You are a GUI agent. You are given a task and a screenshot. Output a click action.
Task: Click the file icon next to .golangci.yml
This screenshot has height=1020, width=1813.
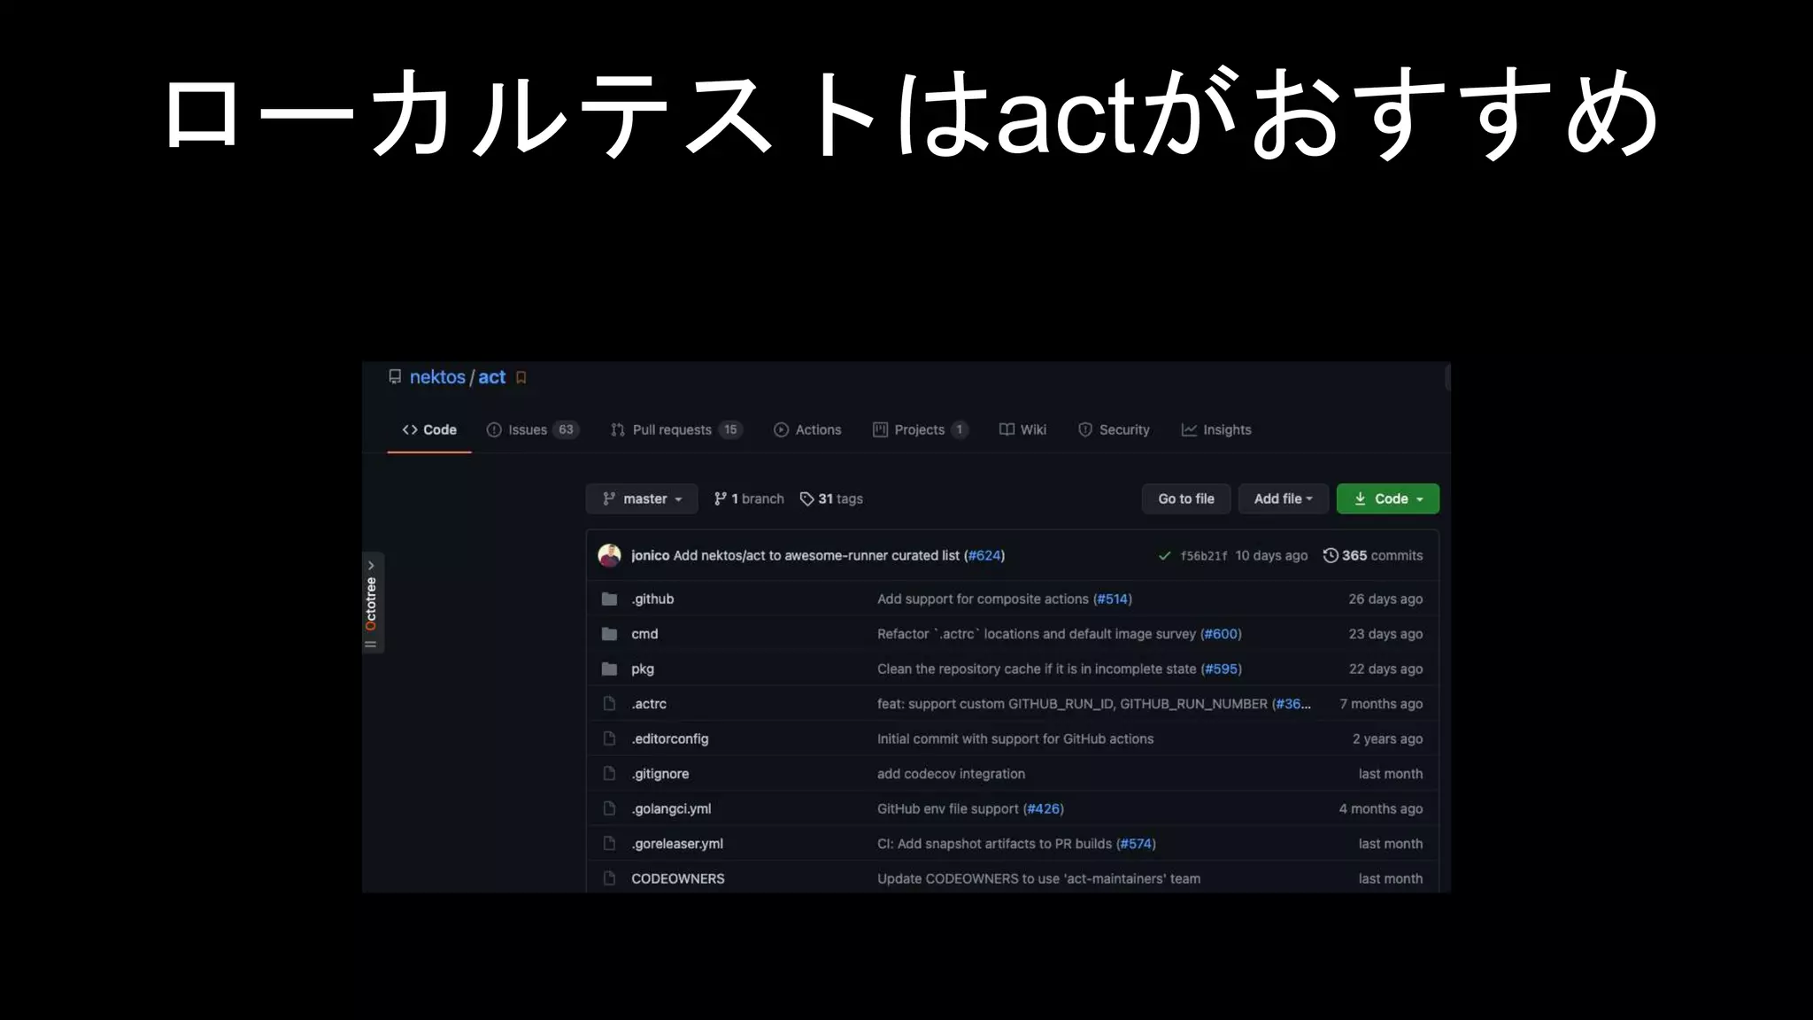tap(609, 808)
